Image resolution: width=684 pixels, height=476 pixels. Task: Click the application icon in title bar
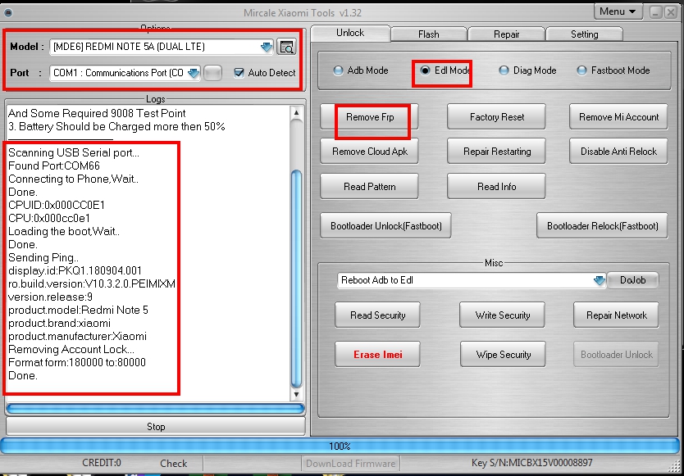tap(7, 12)
